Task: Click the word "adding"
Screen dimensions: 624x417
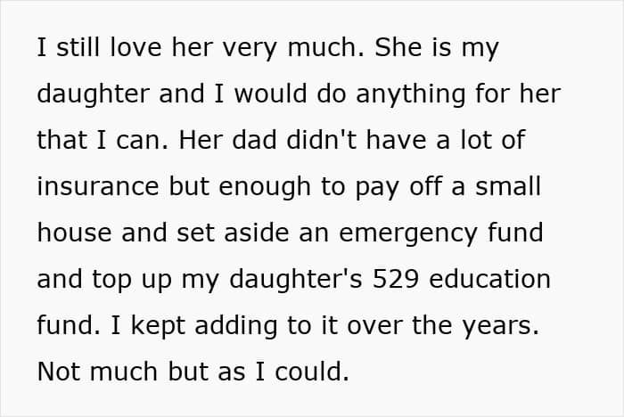Action: [x=236, y=327]
